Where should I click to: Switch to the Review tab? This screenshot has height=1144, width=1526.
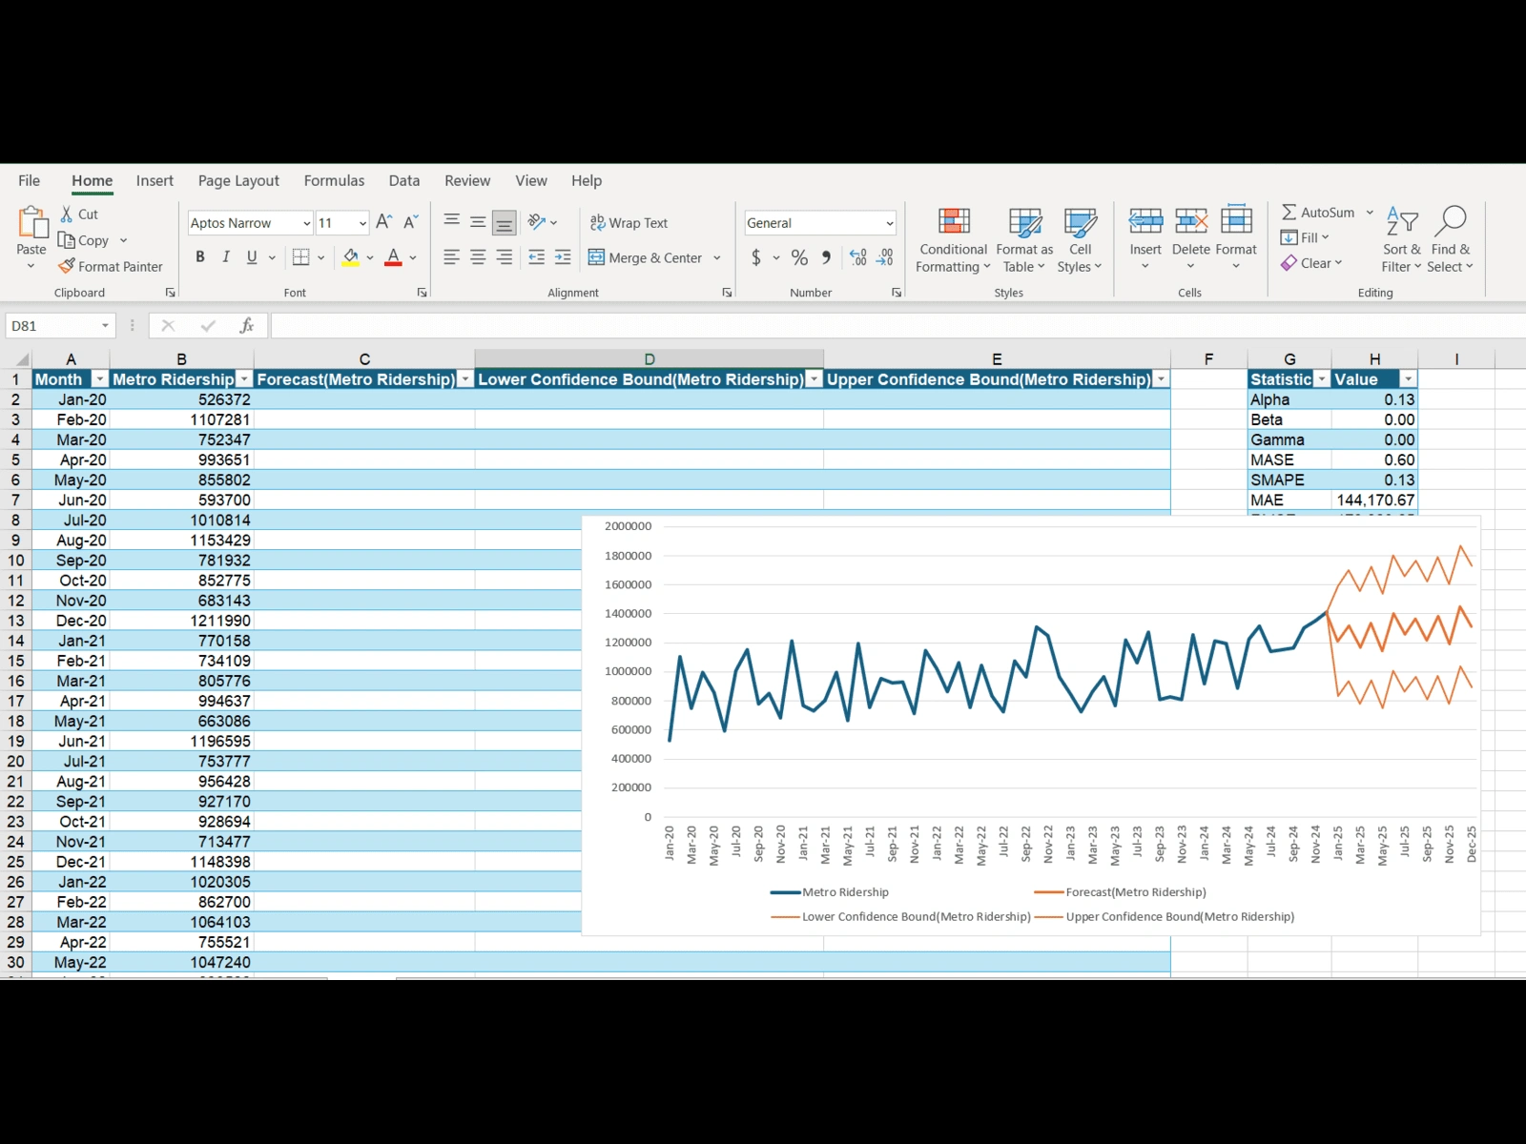[467, 181]
